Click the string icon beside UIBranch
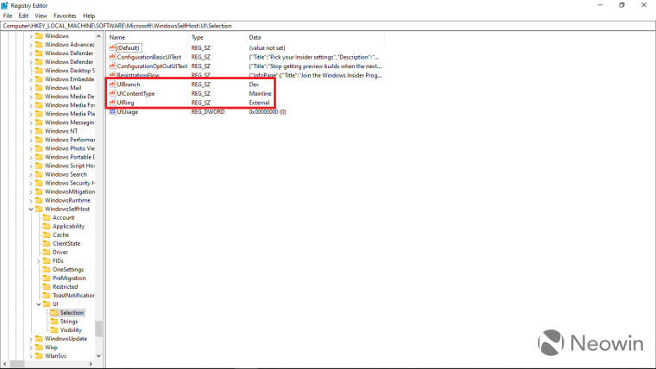 click(112, 84)
